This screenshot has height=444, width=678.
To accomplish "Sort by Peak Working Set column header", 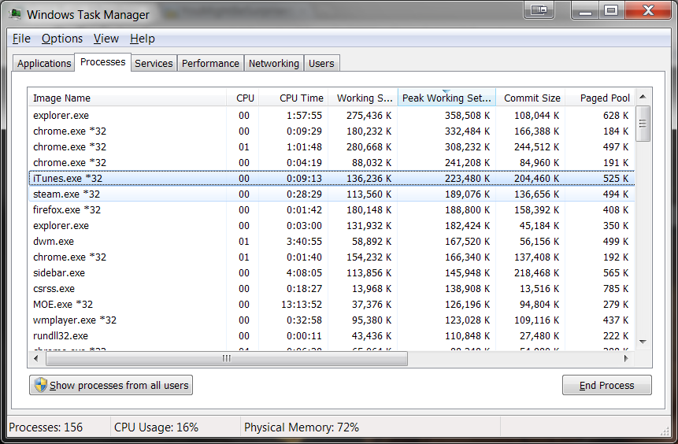I will (x=446, y=98).
